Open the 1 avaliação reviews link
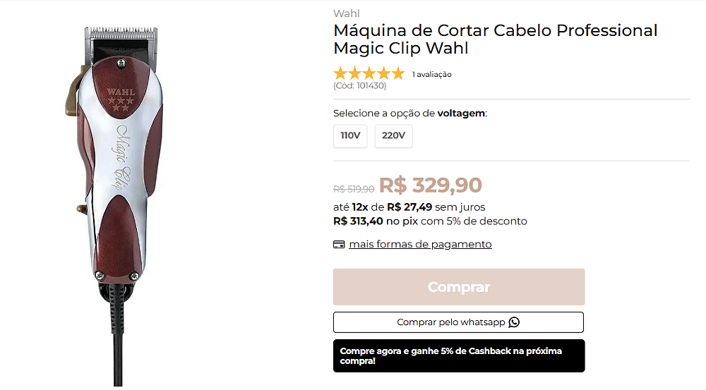The image size is (706, 390). (x=432, y=75)
